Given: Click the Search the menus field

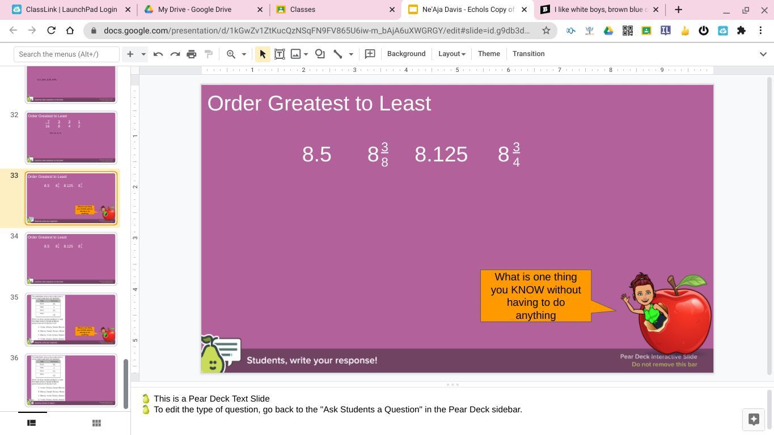Looking at the screenshot, I should click(67, 54).
